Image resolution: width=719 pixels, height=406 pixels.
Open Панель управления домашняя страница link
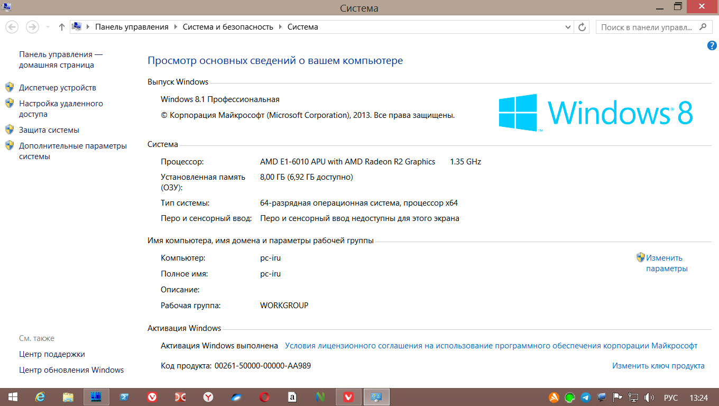(61, 60)
